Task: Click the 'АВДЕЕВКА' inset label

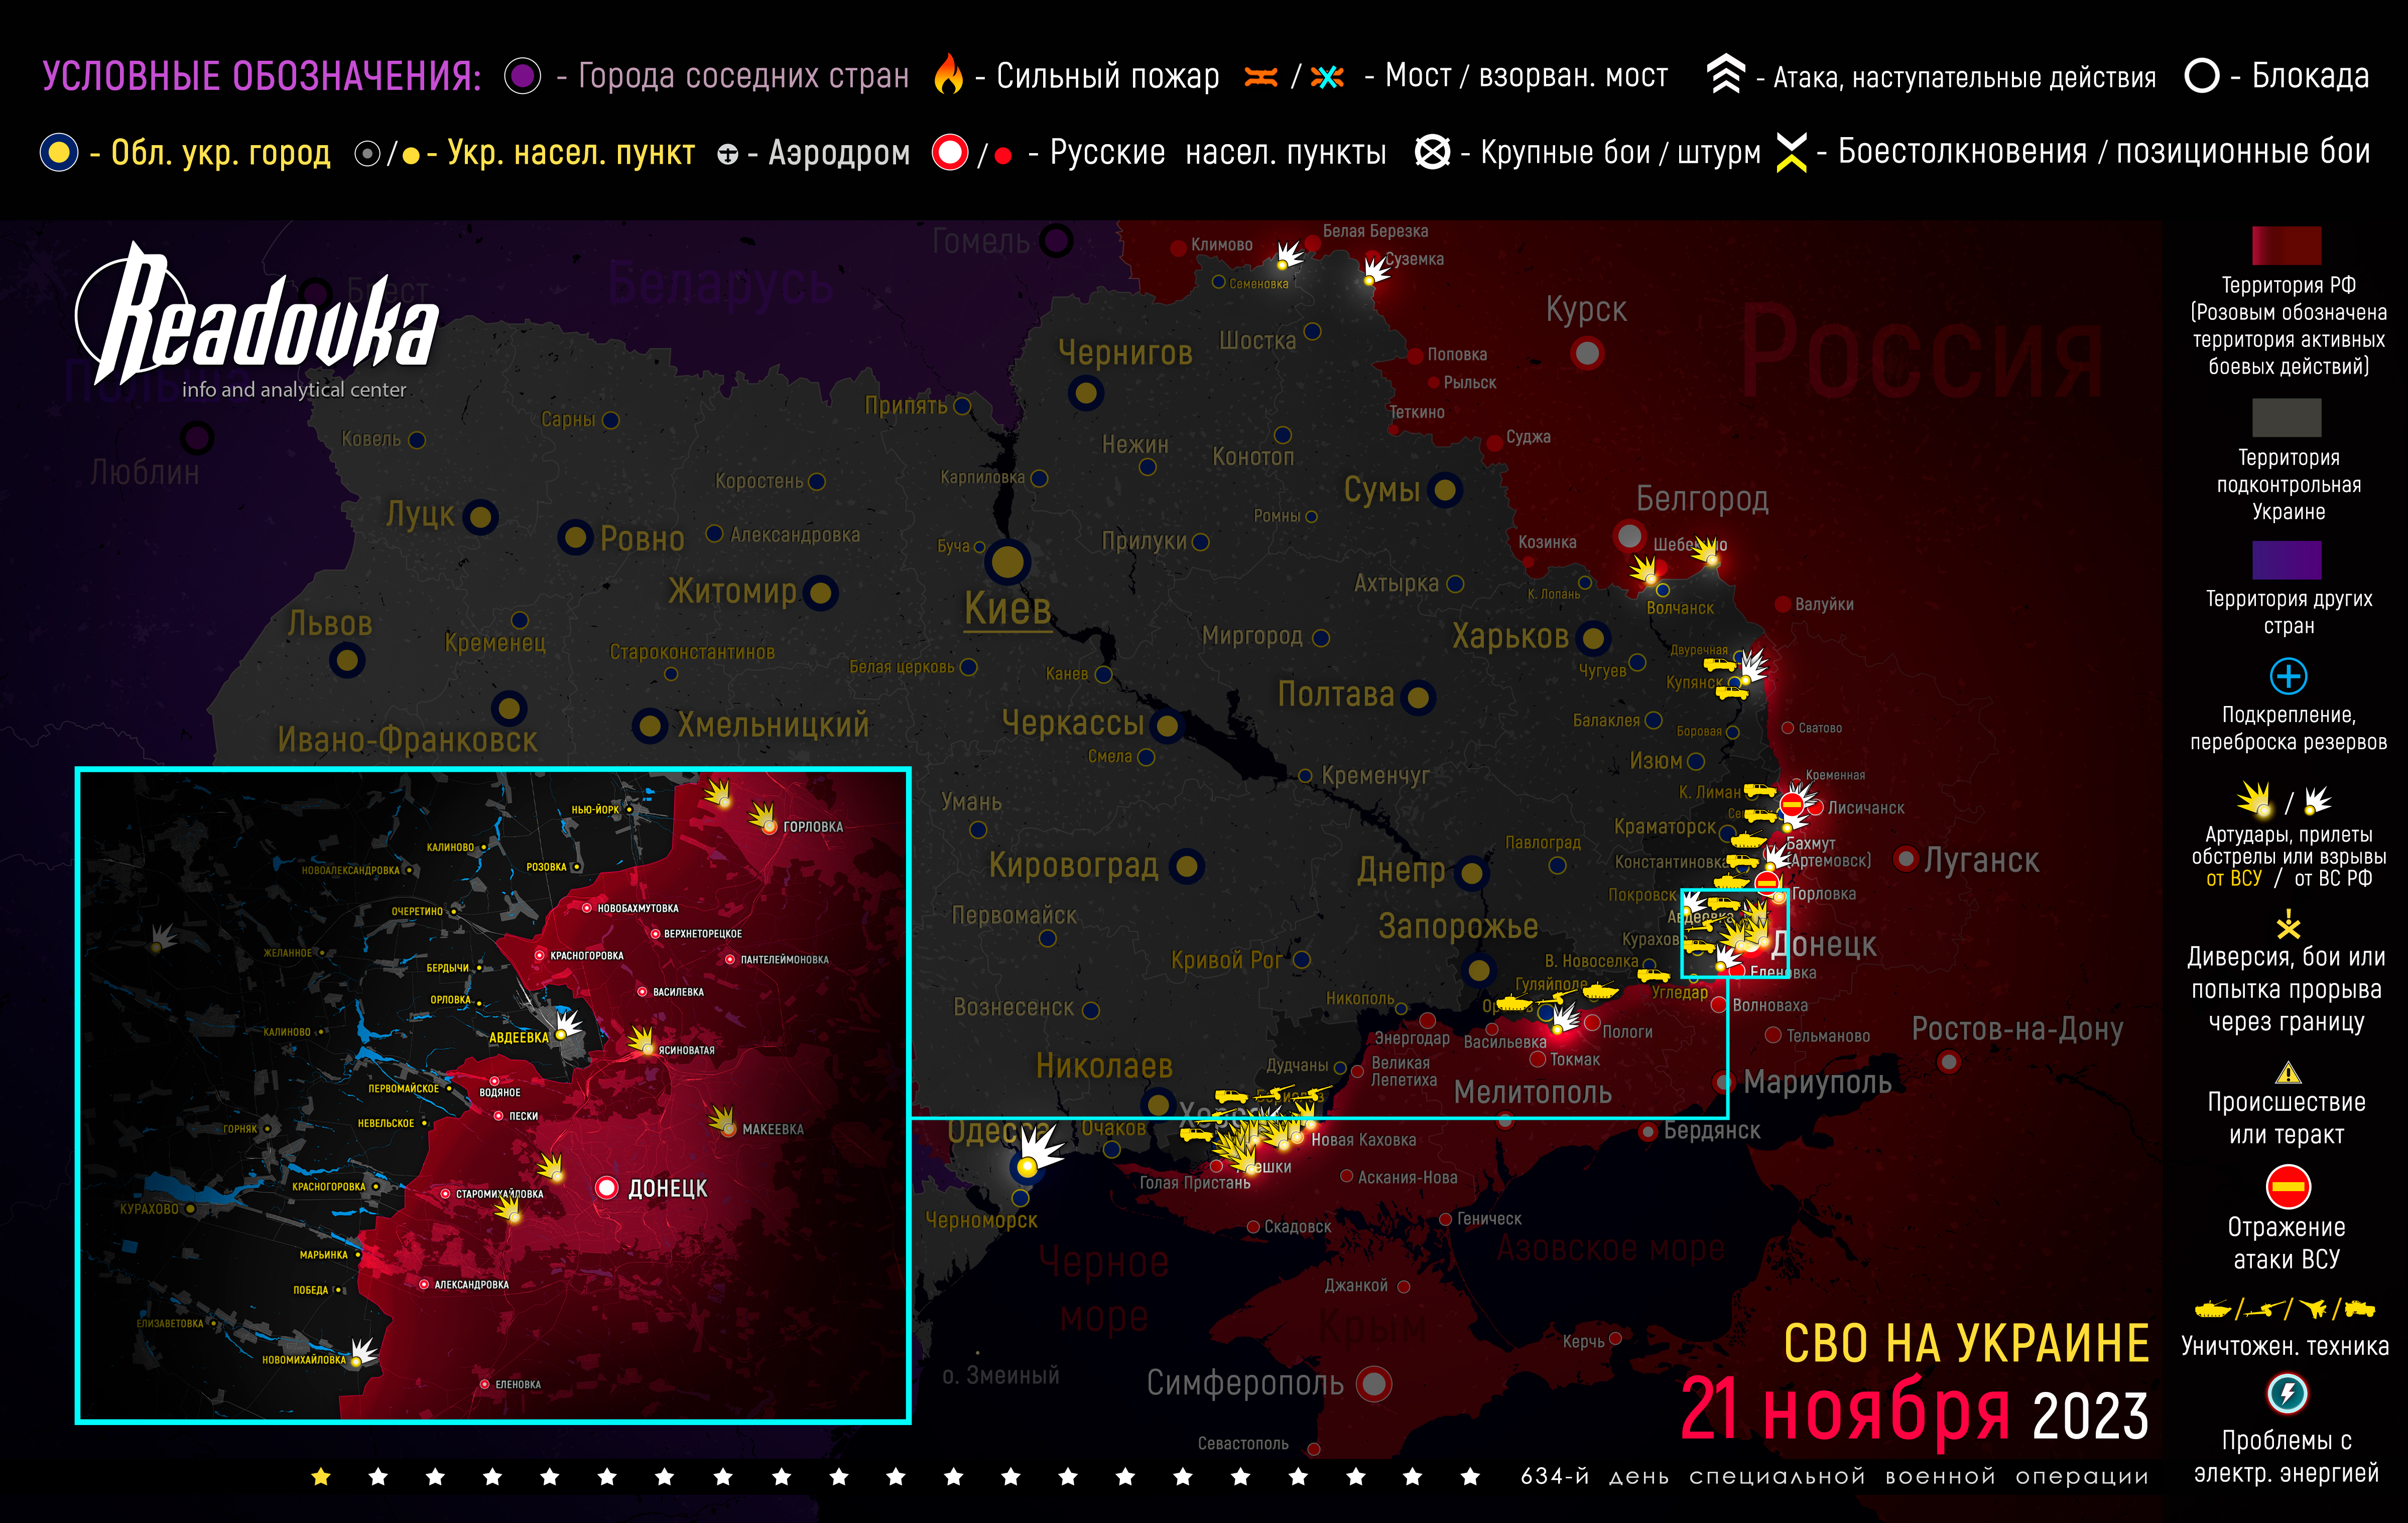Action: click(518, 1038)
